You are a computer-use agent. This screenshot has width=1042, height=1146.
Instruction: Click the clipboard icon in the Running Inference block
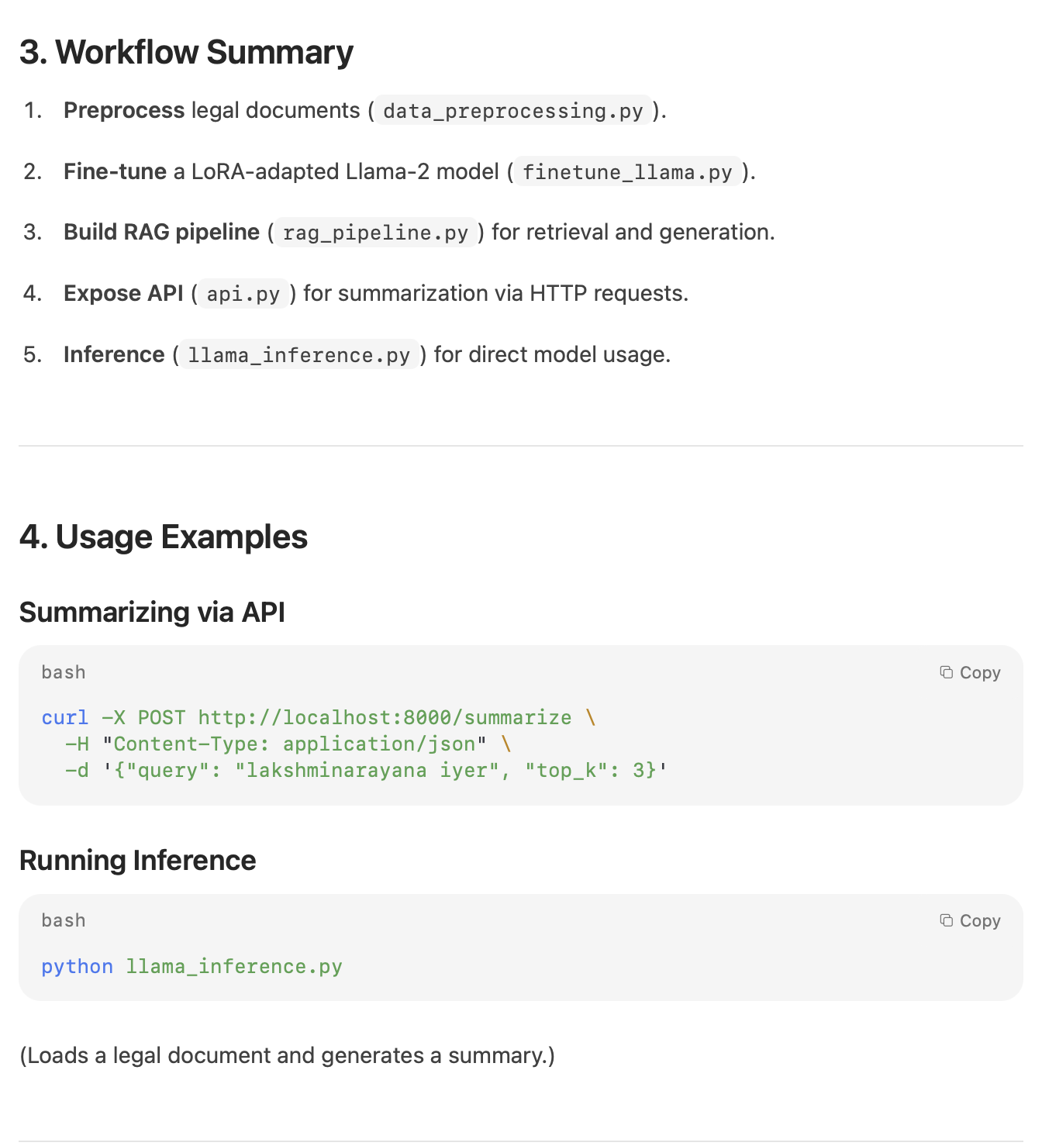pos(947,920)
